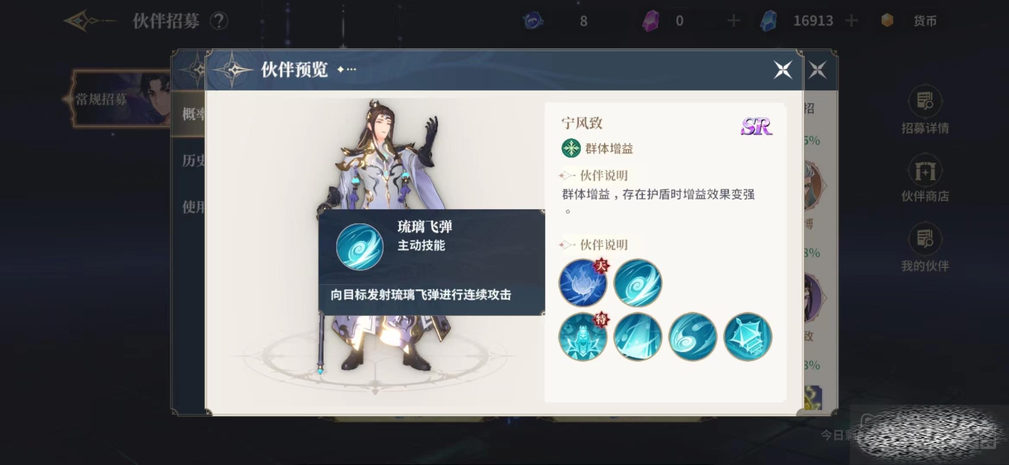This screenshot has width=1009, height=465.
Task: Go back using the top-left arrow
Action: click(88, 20)
